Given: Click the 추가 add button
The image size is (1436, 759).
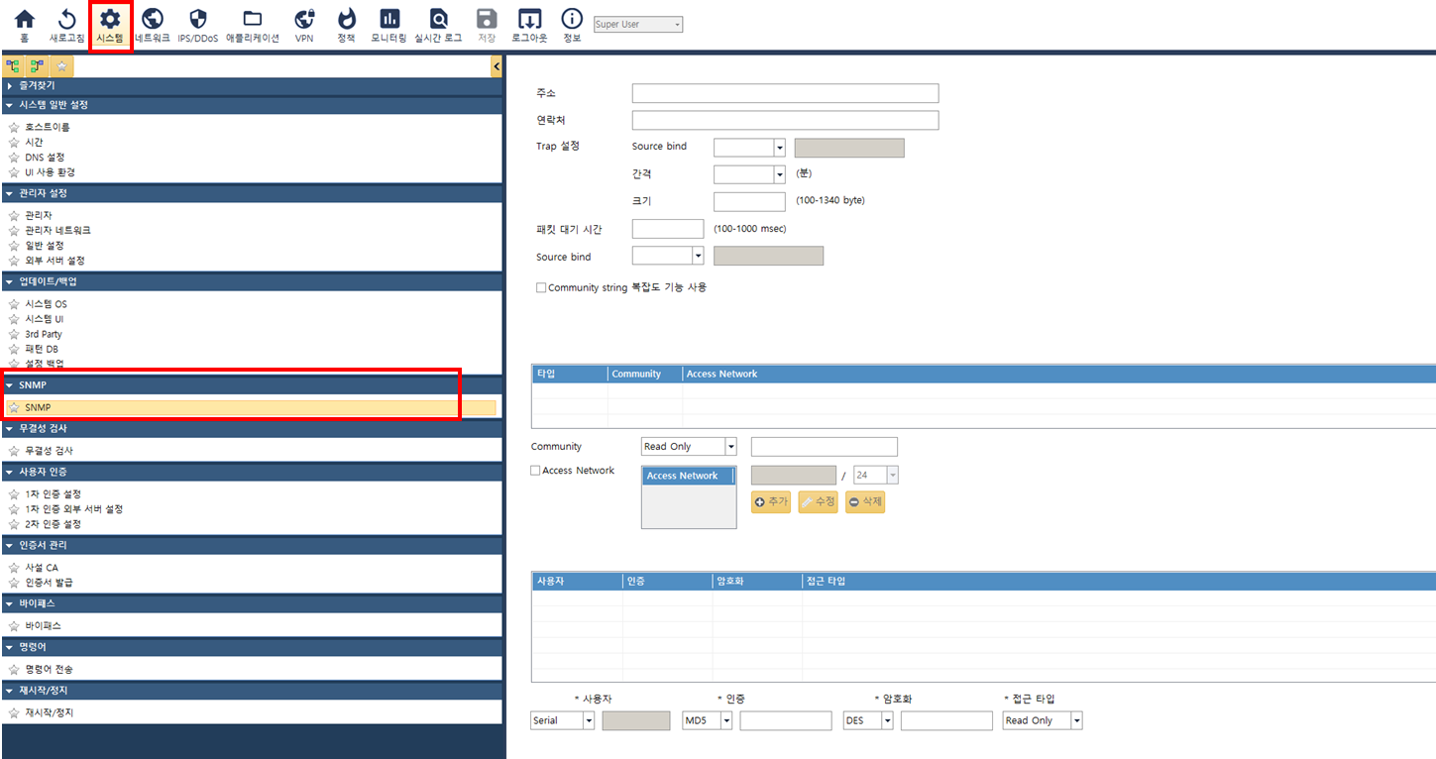Looking at the screenshot, I should pyautogui.click(x=771, y=502).
